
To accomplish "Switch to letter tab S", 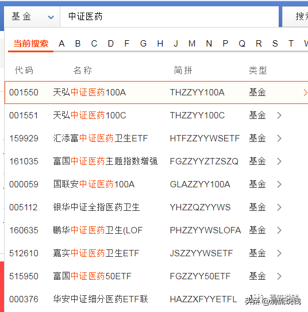I will (x=275, y=44).
